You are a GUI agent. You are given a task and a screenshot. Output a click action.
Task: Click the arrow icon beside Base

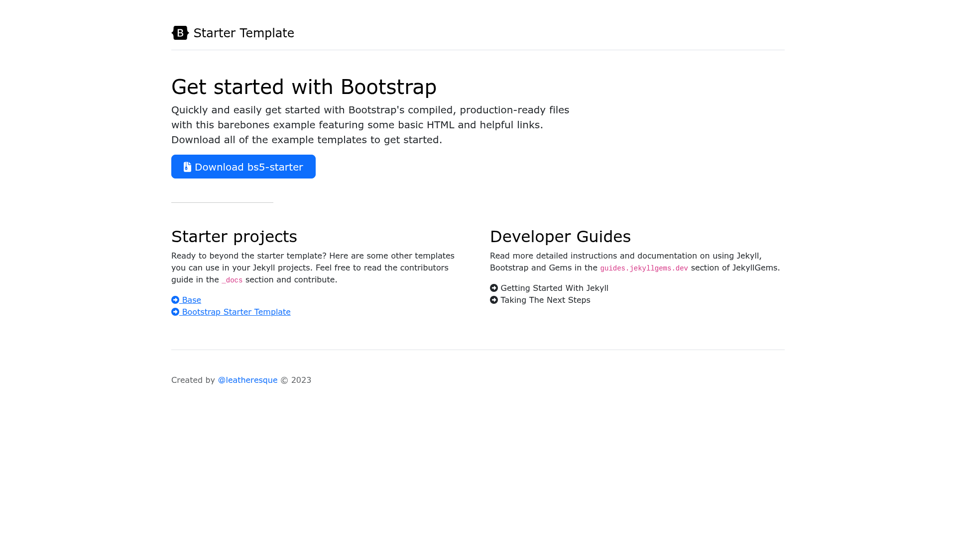pos(175,300)
